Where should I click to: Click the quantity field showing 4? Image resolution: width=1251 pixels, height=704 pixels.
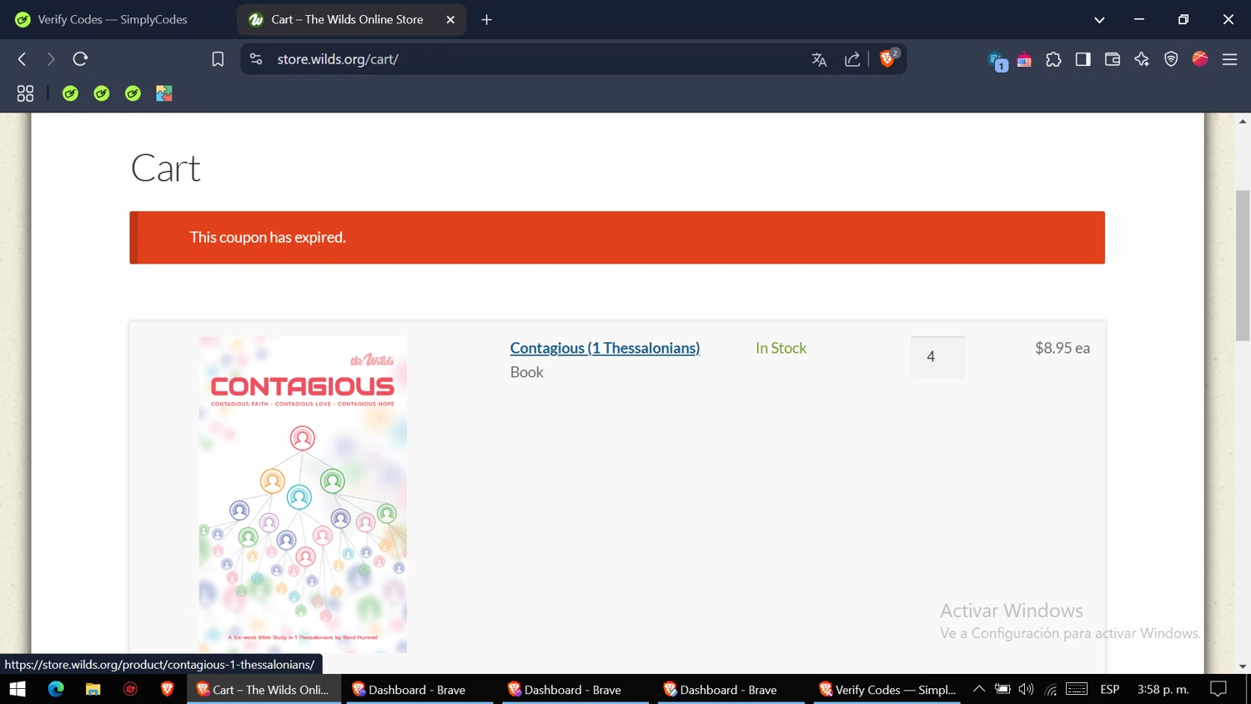pyautogui.click(x=937, y=357)
